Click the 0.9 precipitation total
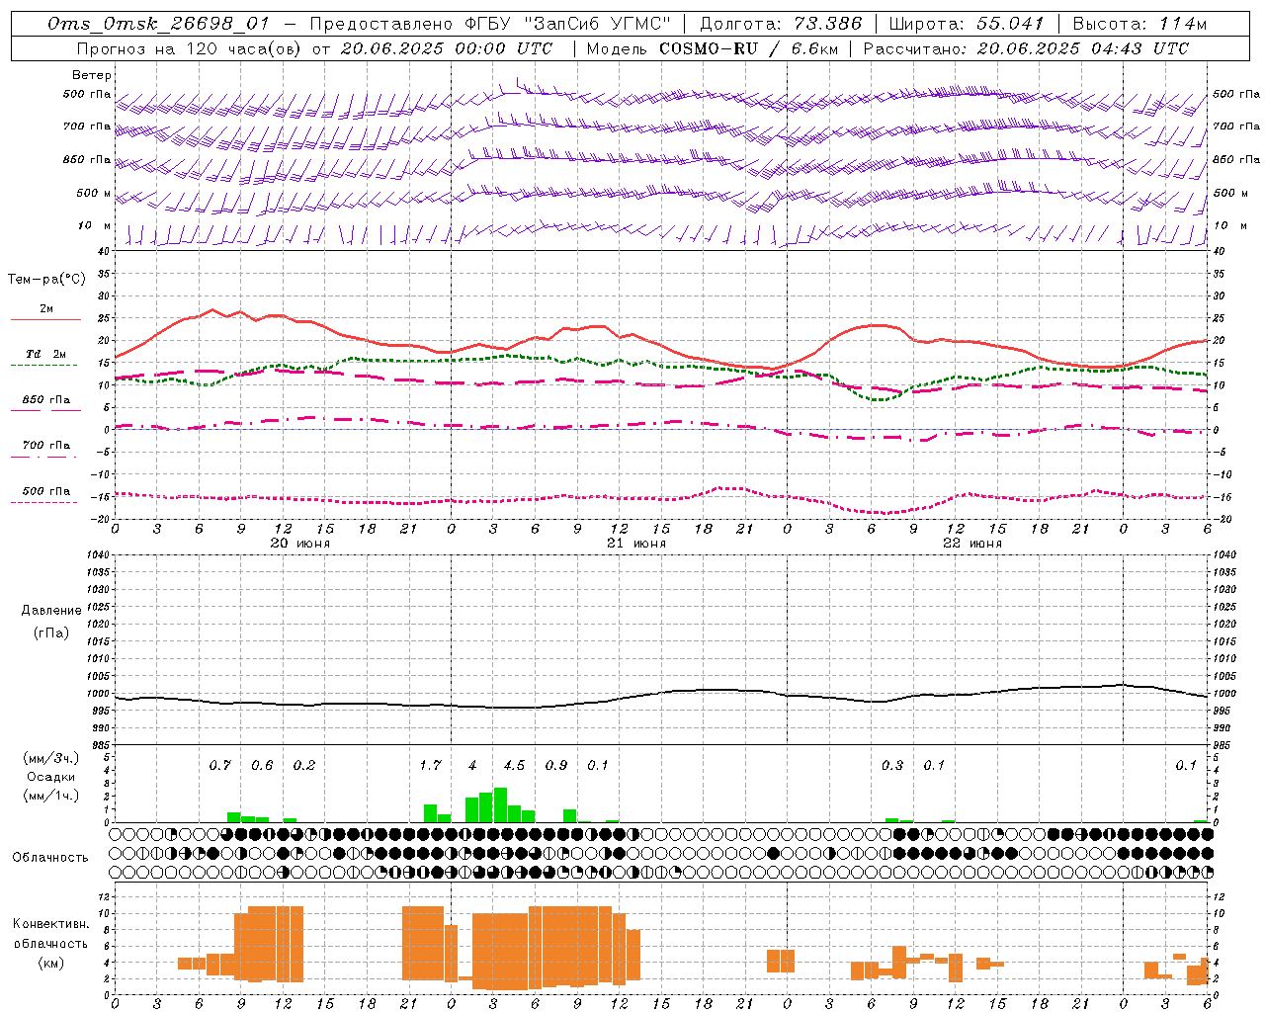Image resolution: width=1265 pixels, height=1012 pixels. click(556, 766)
